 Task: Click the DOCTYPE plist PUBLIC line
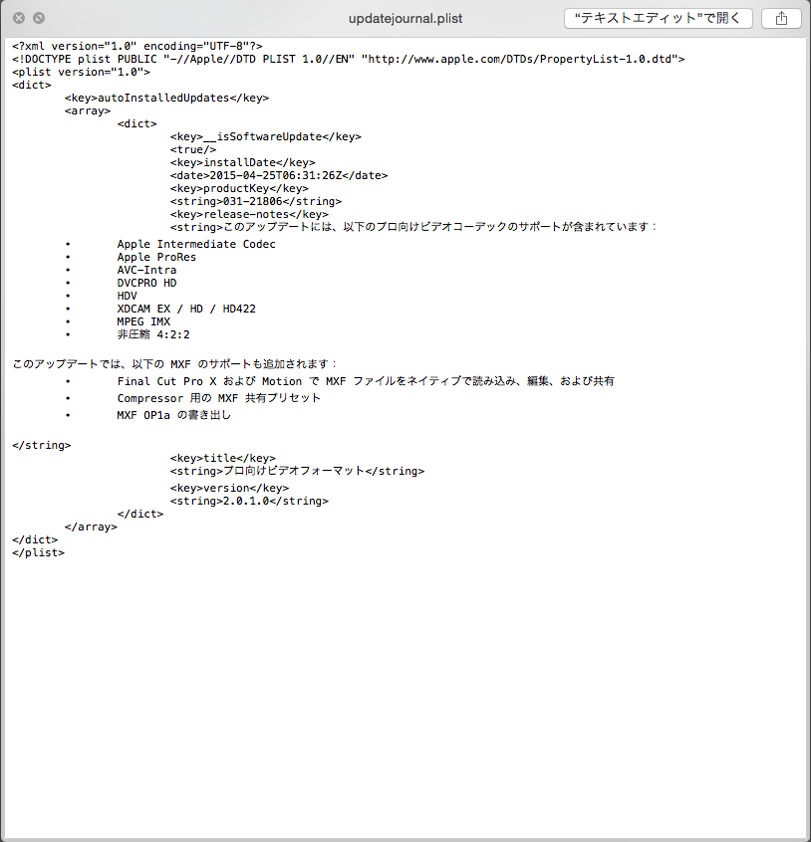[x=349, y=59]
